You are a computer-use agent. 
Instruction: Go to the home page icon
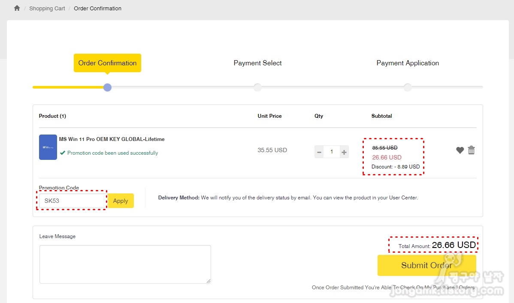click(x=17, y=8)
